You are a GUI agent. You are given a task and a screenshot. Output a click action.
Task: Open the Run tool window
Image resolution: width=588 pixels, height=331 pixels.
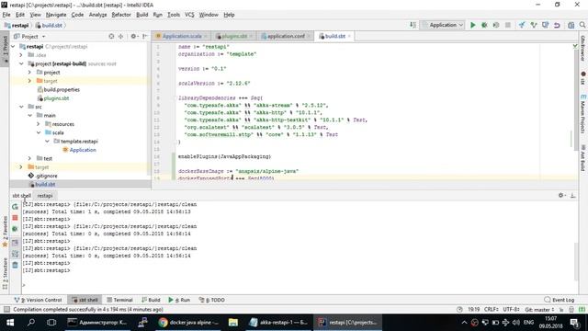179,300
